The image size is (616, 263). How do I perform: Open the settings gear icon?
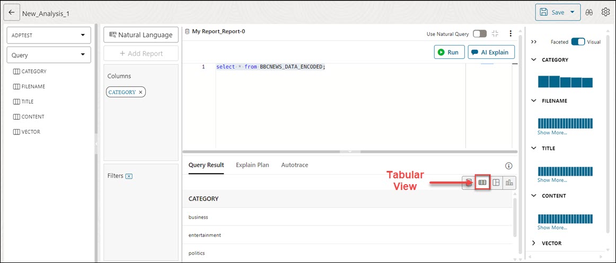[605, 12]
